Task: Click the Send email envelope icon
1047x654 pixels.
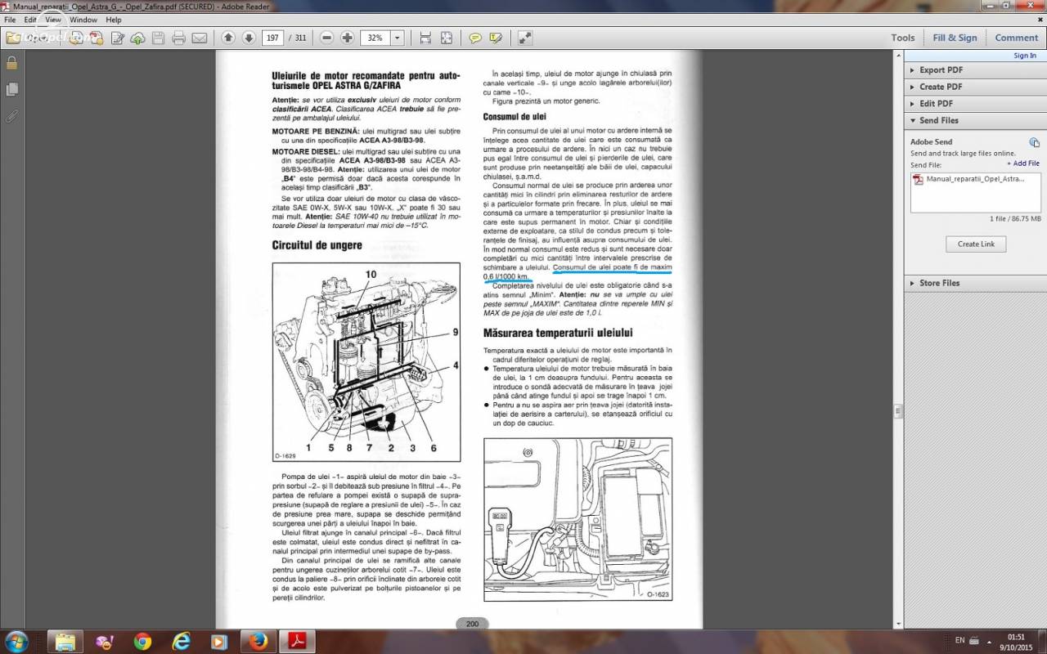Action: 199,38
